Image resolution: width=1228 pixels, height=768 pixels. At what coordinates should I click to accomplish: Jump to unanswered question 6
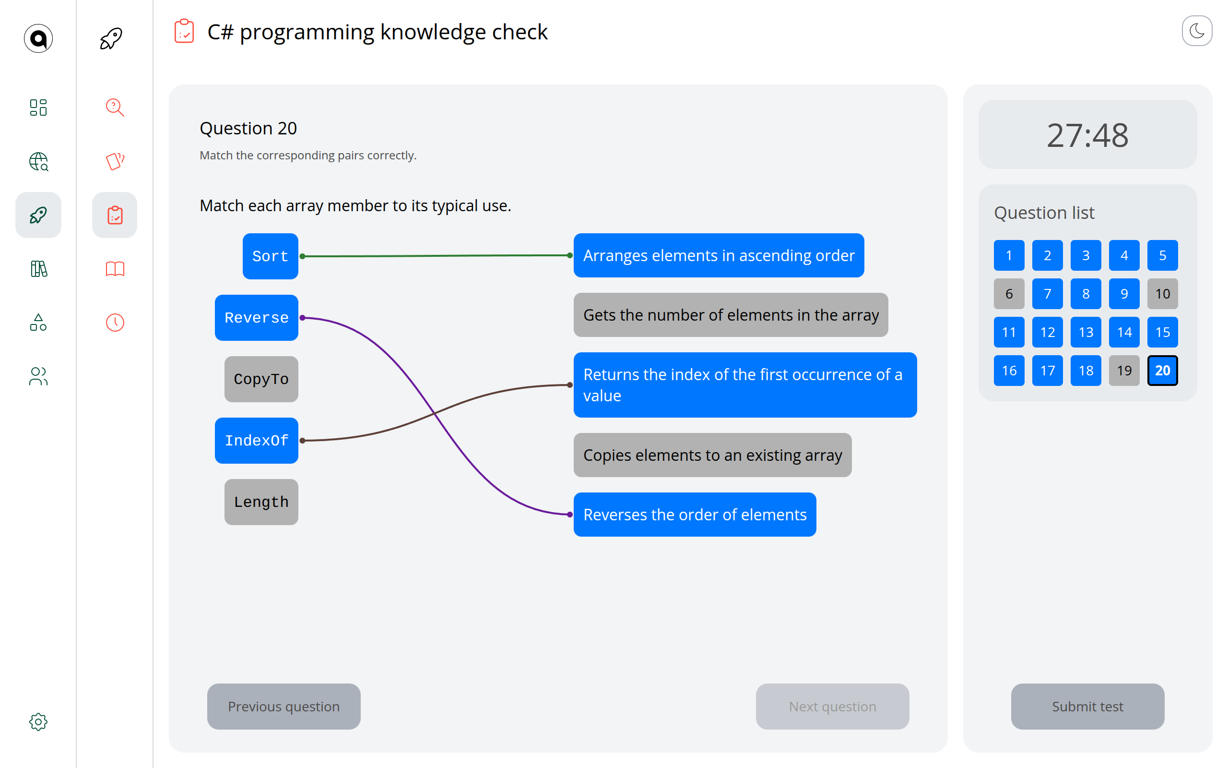pos(1009,294)
